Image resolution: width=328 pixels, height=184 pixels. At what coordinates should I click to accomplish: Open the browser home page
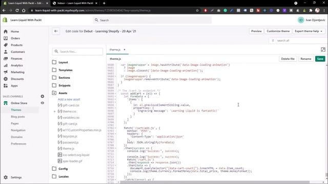tap(24, 10)
